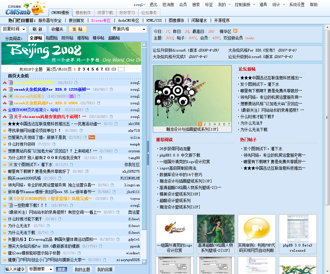
Task: Click page icon after 购买cmsmb2008风格 thread
Action: pos(60,178)
